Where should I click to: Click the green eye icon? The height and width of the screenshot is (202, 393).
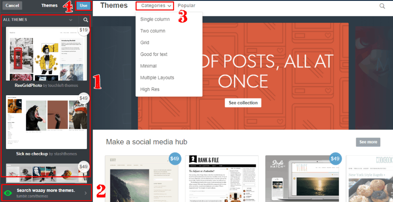tap(8, 193)
